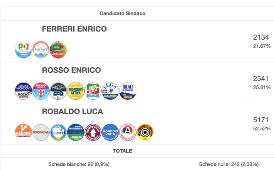This screenshot has height=170, width=274.
Task: Select the Mondovì Protagonista Robaldo logo
Action: pyautogui.click(x=76, y=132)
